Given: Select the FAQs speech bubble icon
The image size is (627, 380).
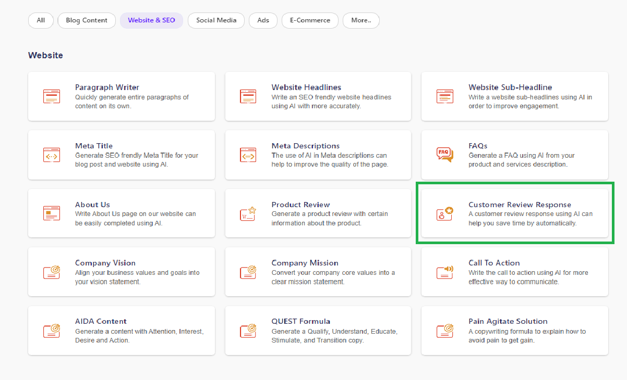Looking at the screenshot, I should tap(444, 155).
